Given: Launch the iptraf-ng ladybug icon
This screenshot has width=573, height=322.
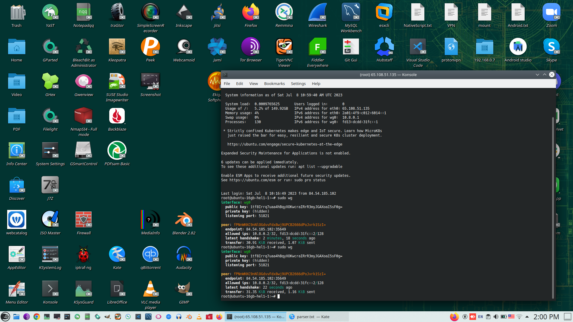Looking at the screenshot, I should coord(84,255).
